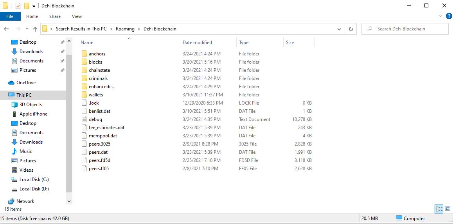Click the Refresh button in address bar
Screen dimensions: 453x224
pos(351,29)
